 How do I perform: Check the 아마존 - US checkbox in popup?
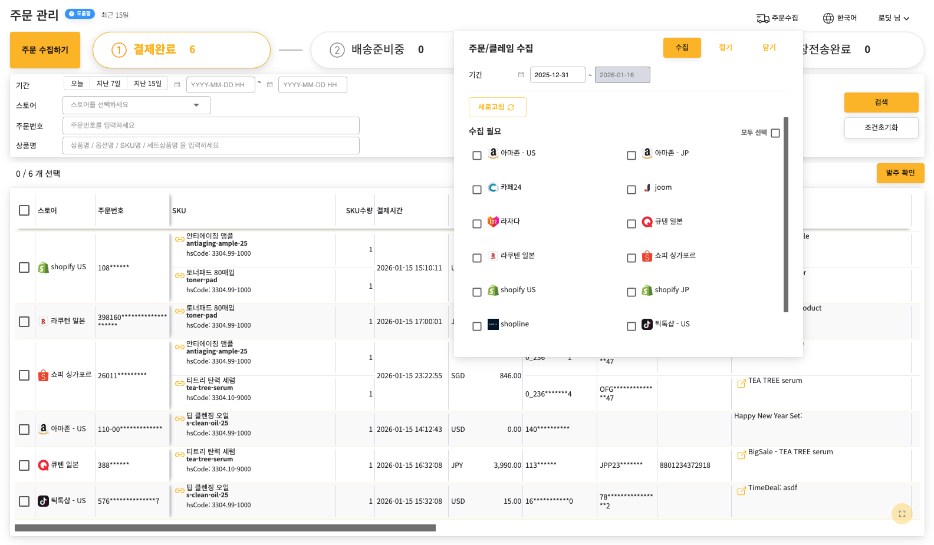477,156
